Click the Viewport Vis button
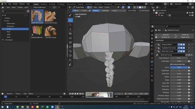This screenshot has width=195, height=109. point(166,37)
